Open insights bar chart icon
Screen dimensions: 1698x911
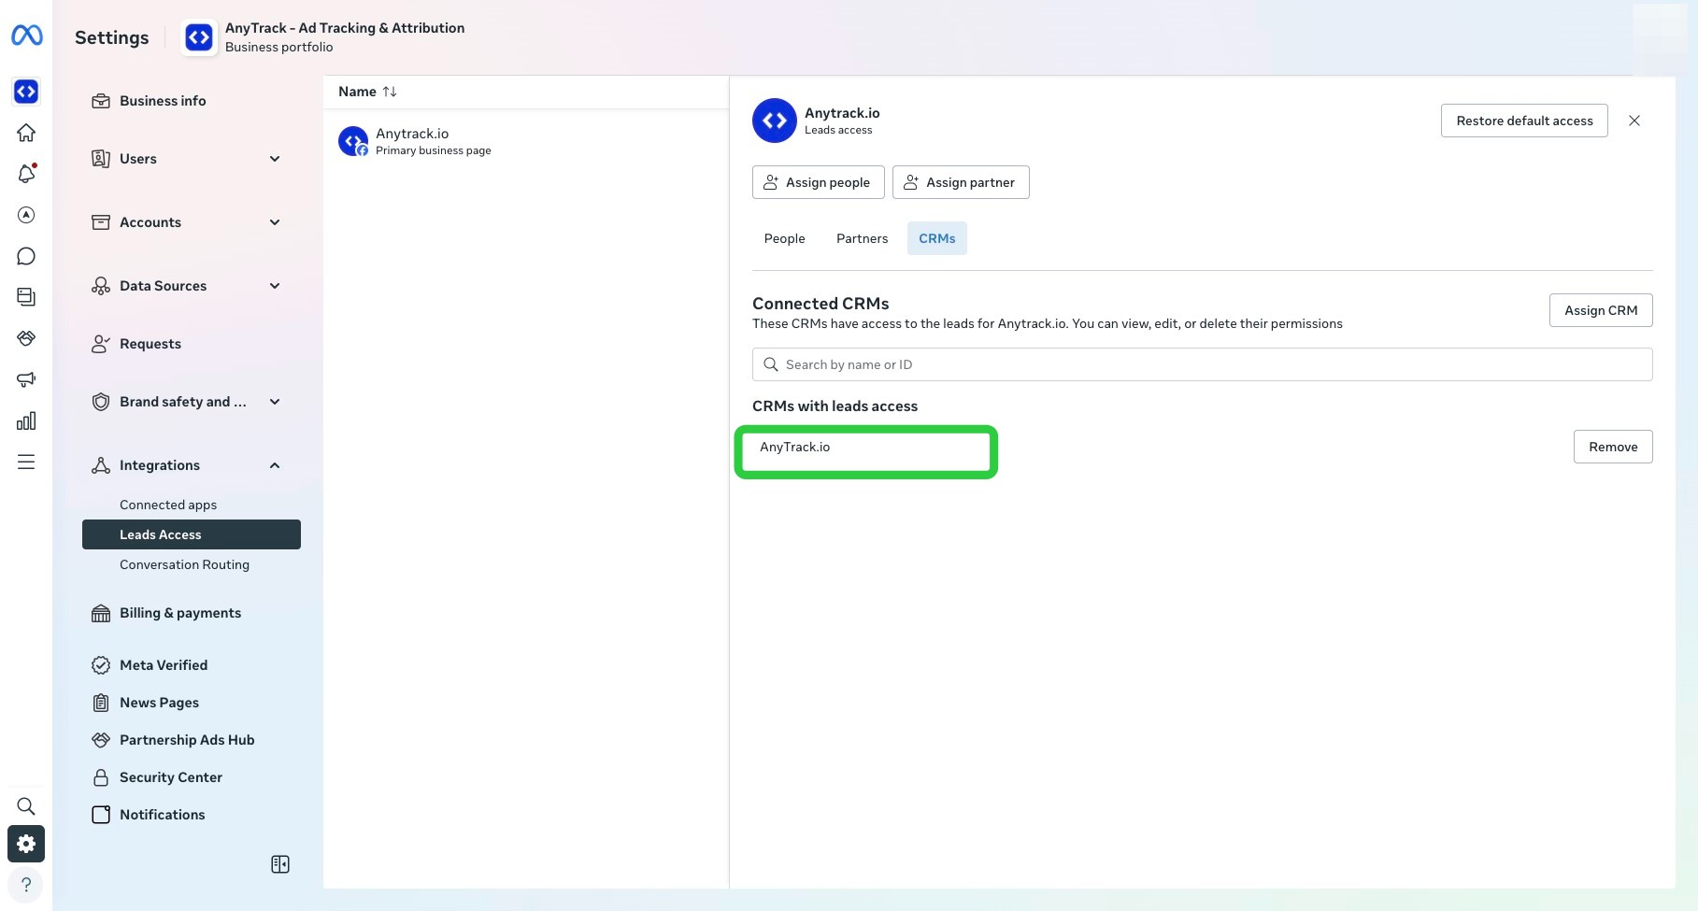(26, 420)
